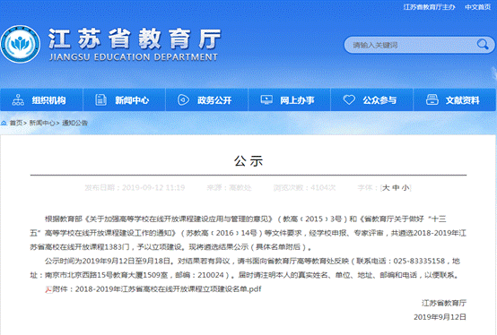The image size is (497, 335).
Task: Open the 文献资料 menu item
Action: pyautogui.click(x=455, y=100)
